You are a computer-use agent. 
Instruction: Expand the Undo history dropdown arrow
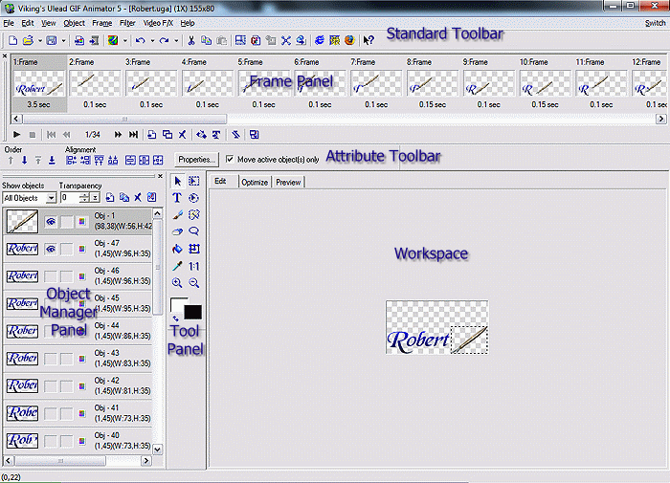tap(152, 40)
